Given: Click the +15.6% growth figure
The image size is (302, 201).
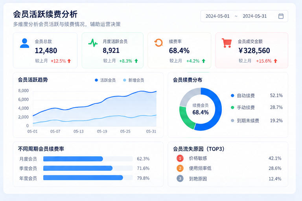Looking at the screenshot, I should [264, 61].
